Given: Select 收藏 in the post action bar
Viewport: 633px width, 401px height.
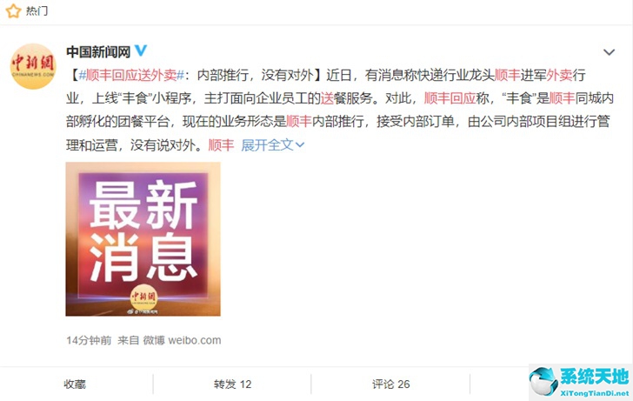Looking at the screenshot, I should coord(75,384).
